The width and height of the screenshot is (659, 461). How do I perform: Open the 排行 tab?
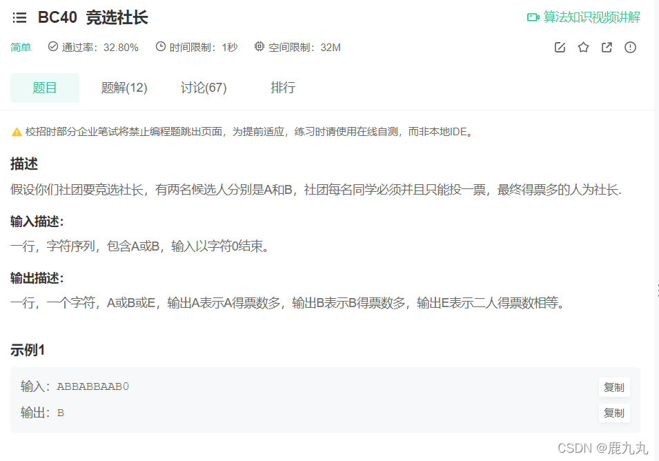click(x=283, y=88)
